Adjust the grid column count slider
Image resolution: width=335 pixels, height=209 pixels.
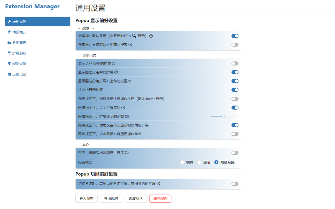pos(223,116)
